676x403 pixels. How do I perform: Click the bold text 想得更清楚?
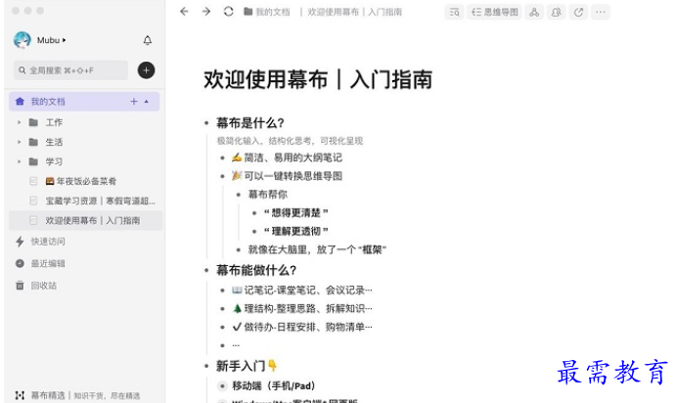point(296,212)
